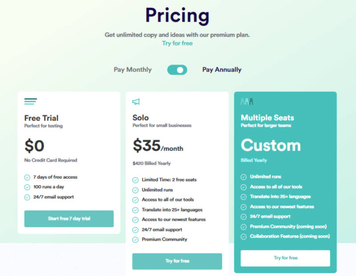Toggle the monthly/annual billing switch

tap(177, 70)
